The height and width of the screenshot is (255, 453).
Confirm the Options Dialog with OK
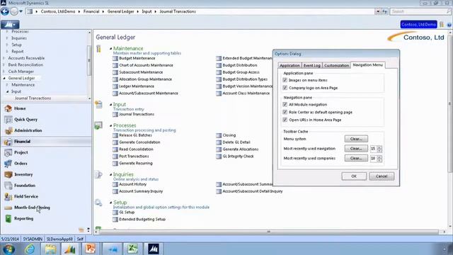354,176
